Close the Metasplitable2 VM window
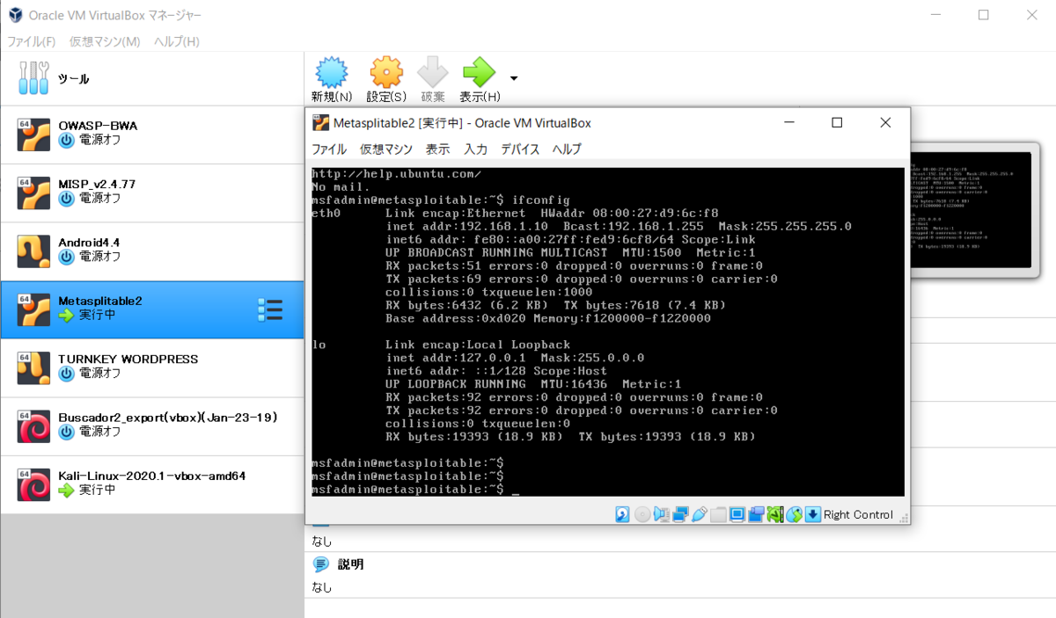 point(885,122)
